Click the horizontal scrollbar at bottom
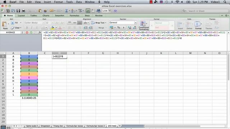This screenshot has width=230, height=129. [172, 126]
